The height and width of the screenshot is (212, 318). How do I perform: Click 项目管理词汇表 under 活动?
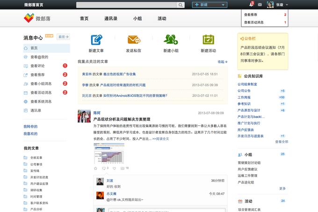pos(249,210)
